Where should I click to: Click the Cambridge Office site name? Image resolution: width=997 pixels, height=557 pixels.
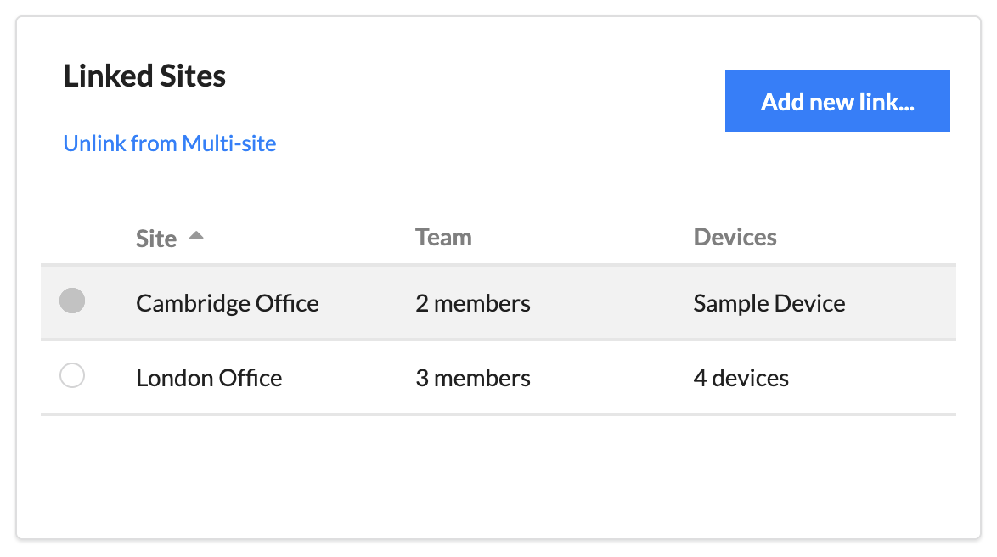(x=228, y=303)
